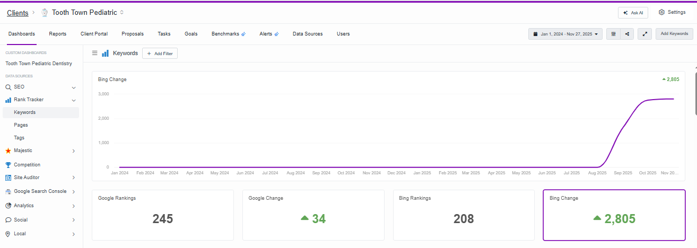
Task: Click the Add Filter button
Action: (x=160, y=54)
